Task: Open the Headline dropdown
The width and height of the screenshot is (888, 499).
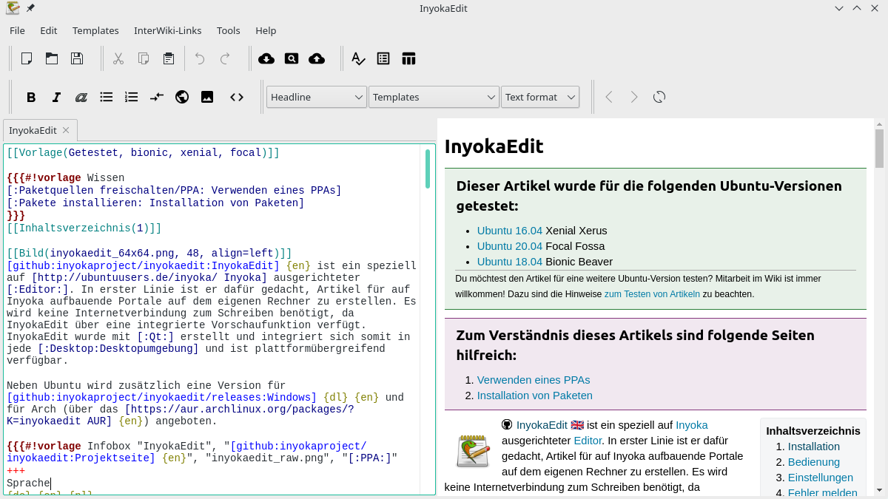Action: (317, 97)
